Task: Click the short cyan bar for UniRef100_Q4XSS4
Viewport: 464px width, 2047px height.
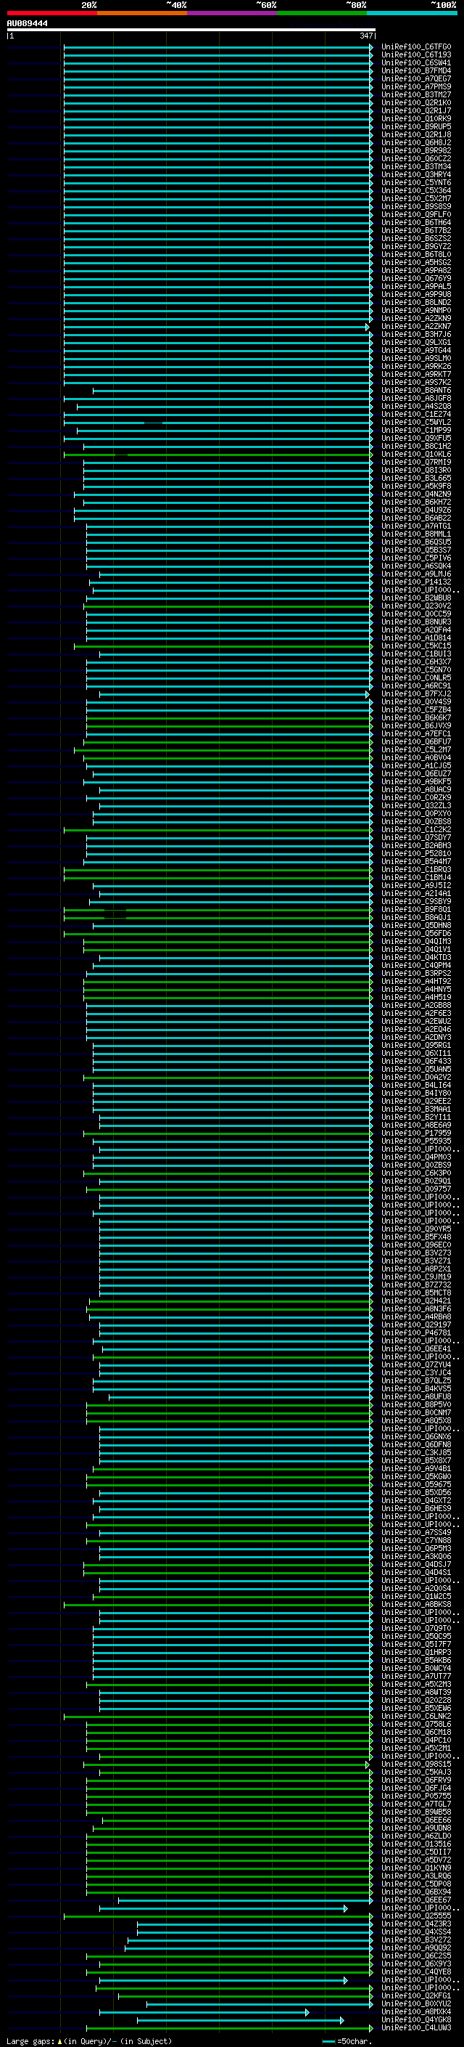Action: coord(254,1932)
